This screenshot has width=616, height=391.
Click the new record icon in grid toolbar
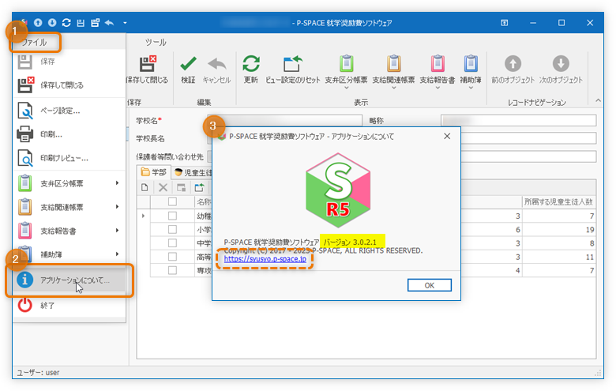click(x=145, y=187)
